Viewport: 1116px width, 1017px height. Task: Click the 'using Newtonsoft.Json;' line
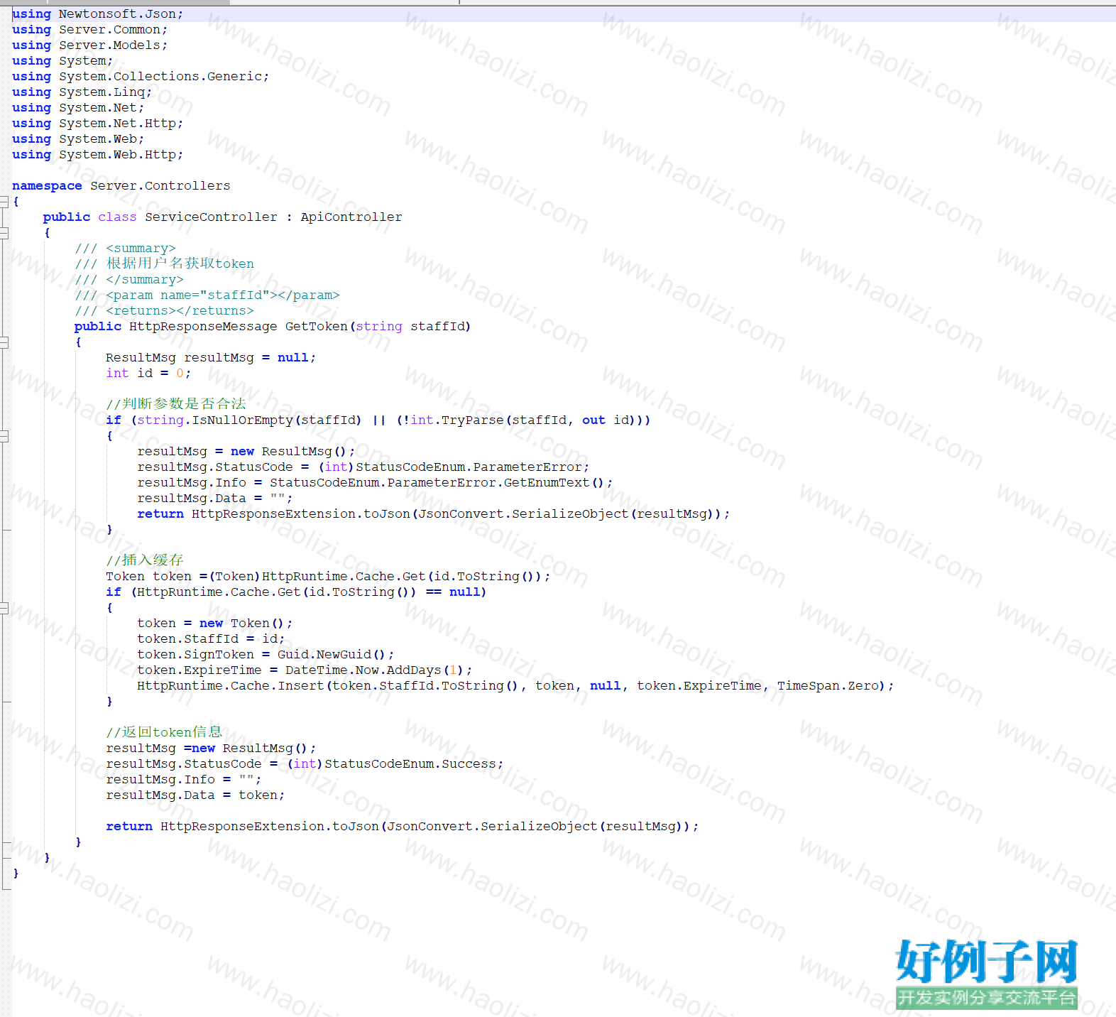coord(97,13)
